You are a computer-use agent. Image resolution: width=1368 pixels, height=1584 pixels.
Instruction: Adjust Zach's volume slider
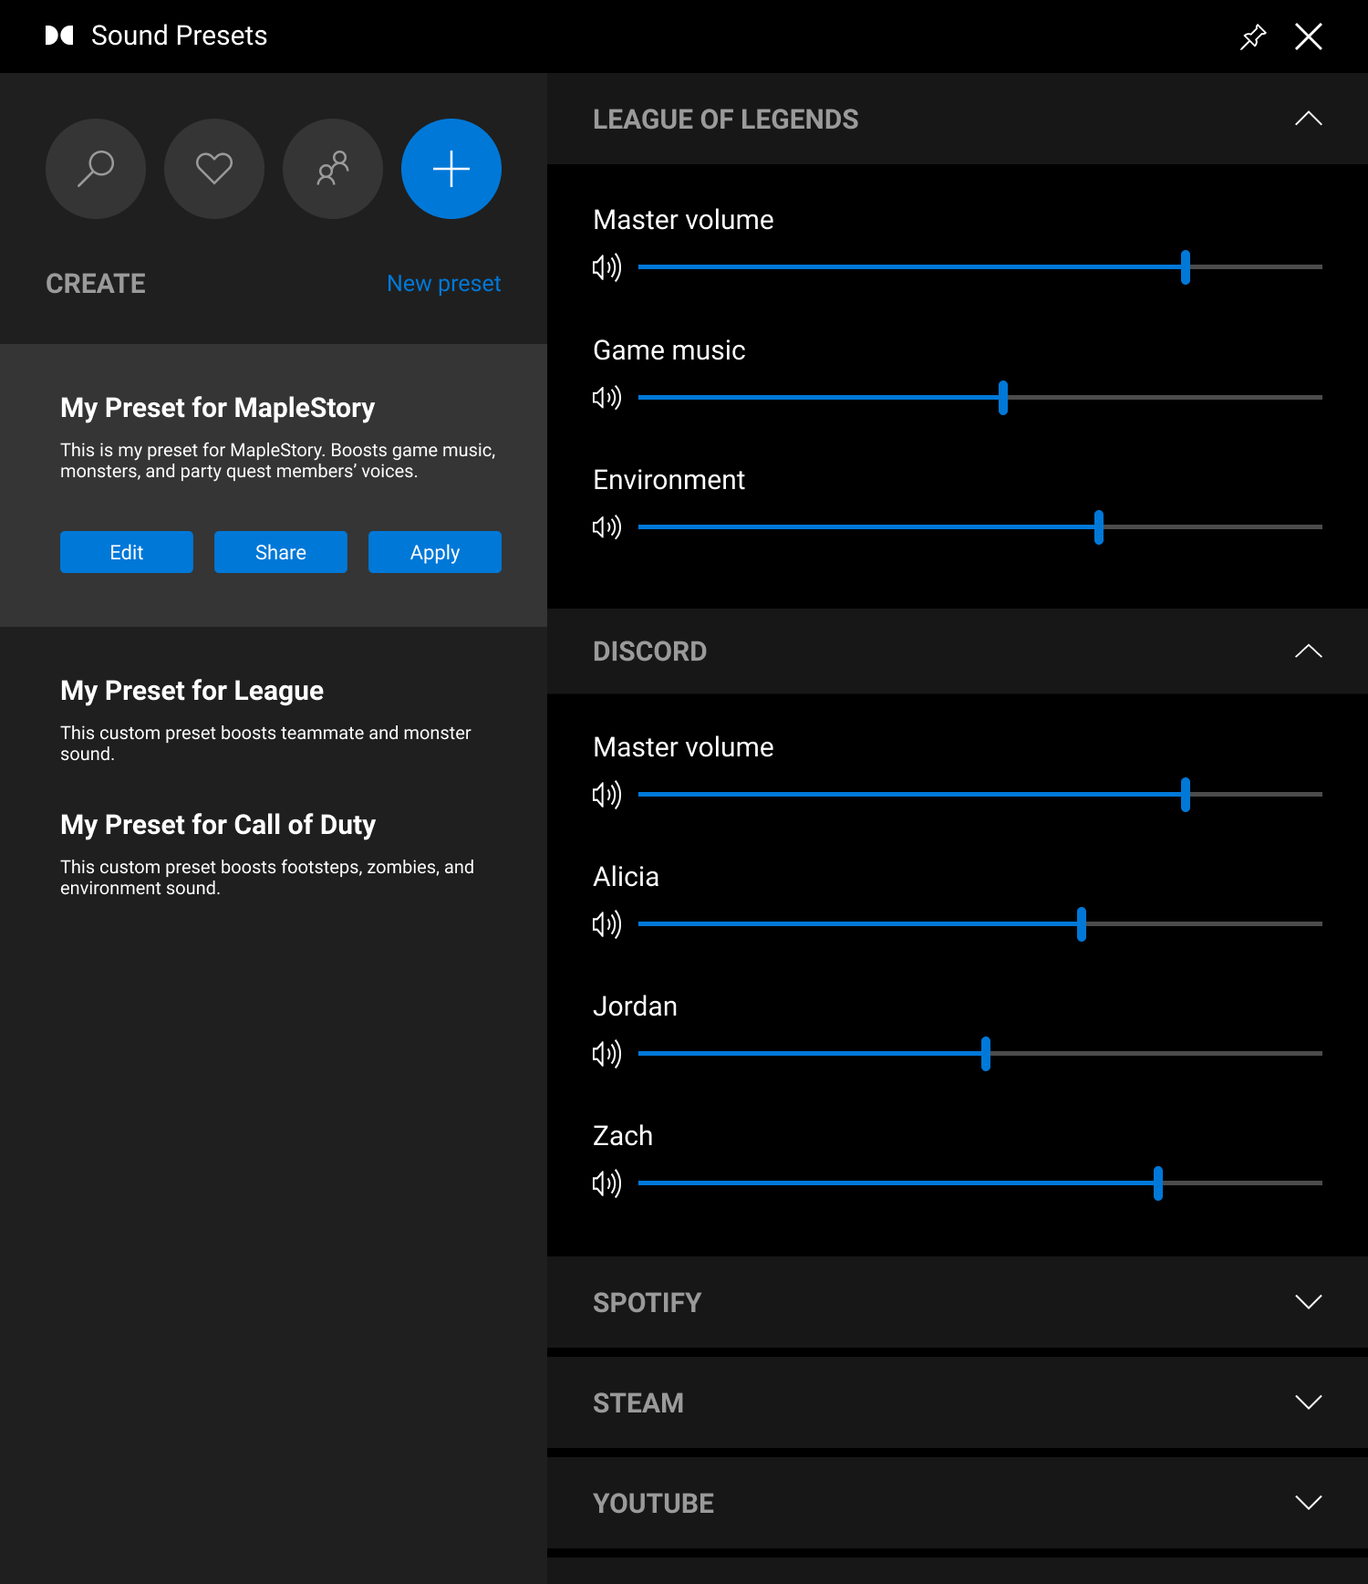pos(1158,1183)
